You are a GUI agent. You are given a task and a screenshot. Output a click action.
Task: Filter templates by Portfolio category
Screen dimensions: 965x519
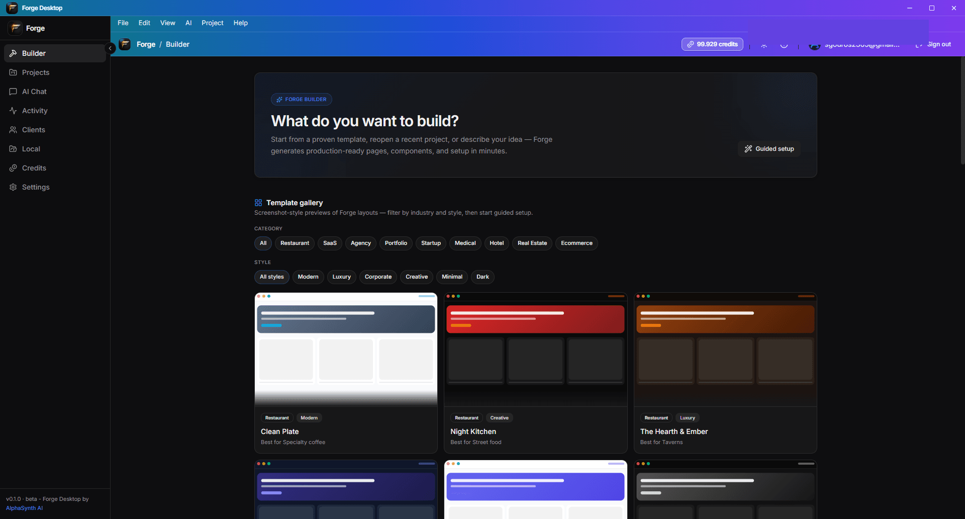point(396,243)
